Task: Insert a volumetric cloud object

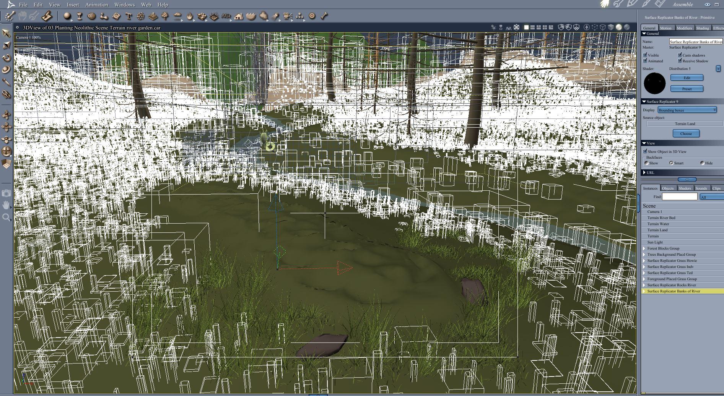Action: point(263,16)
